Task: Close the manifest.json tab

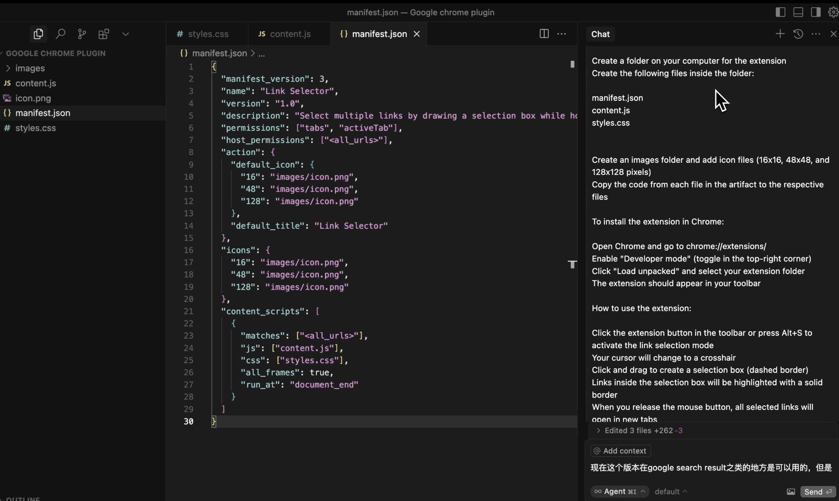Action: (417, 34)
